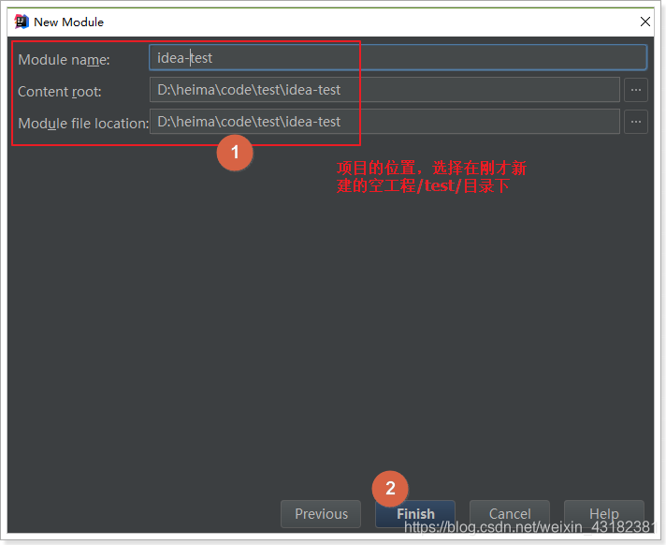Click the Module name label
Viewport: 666px width, 545px height.
pos(64,60)
